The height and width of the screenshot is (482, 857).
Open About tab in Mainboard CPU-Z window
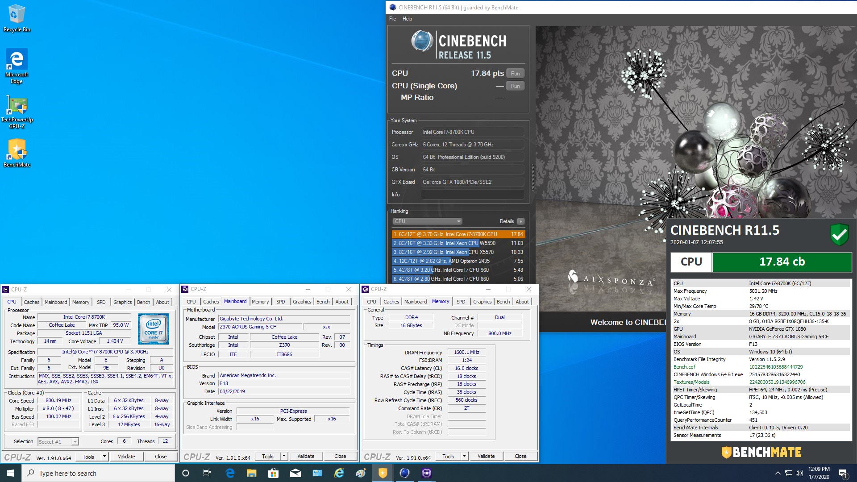(342, 302)
